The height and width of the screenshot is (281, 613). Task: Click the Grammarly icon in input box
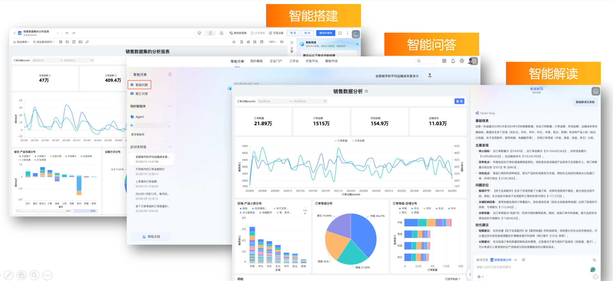pos(593,269)
